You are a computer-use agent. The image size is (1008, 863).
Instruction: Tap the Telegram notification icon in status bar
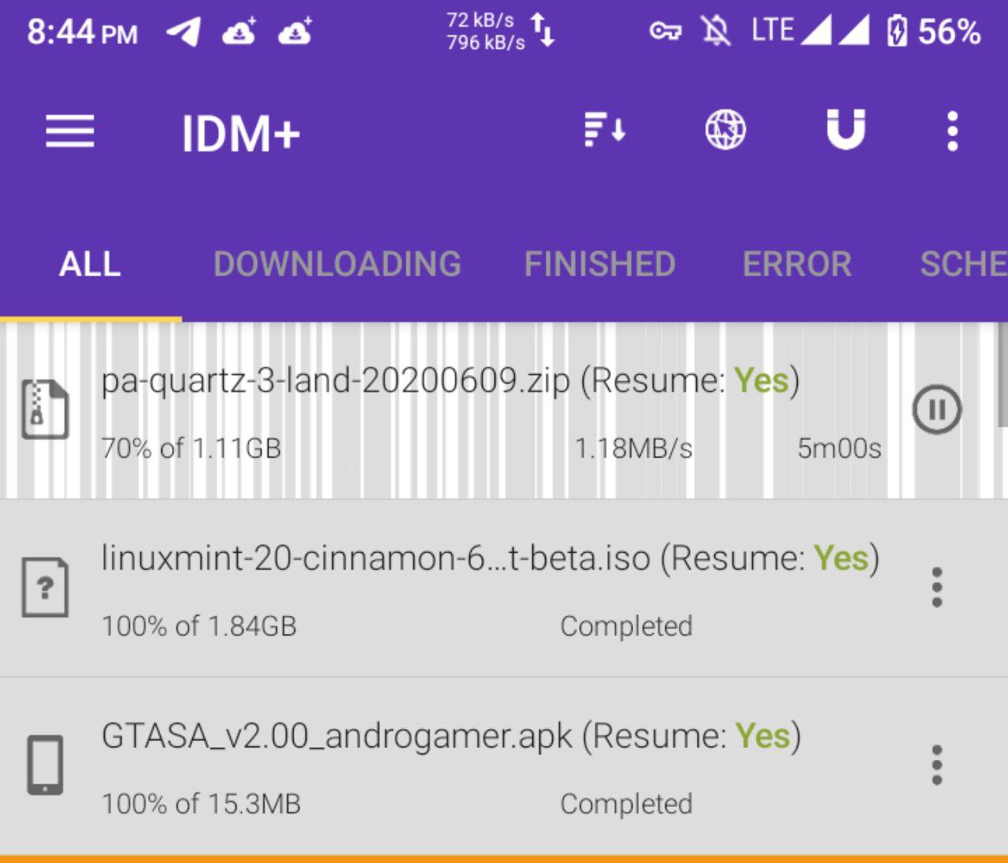pos(183,32)
